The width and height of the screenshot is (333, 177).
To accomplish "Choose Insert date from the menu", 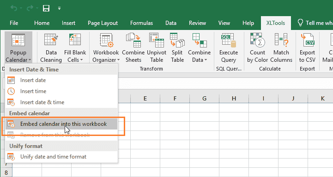I will (x=61, y=80).
